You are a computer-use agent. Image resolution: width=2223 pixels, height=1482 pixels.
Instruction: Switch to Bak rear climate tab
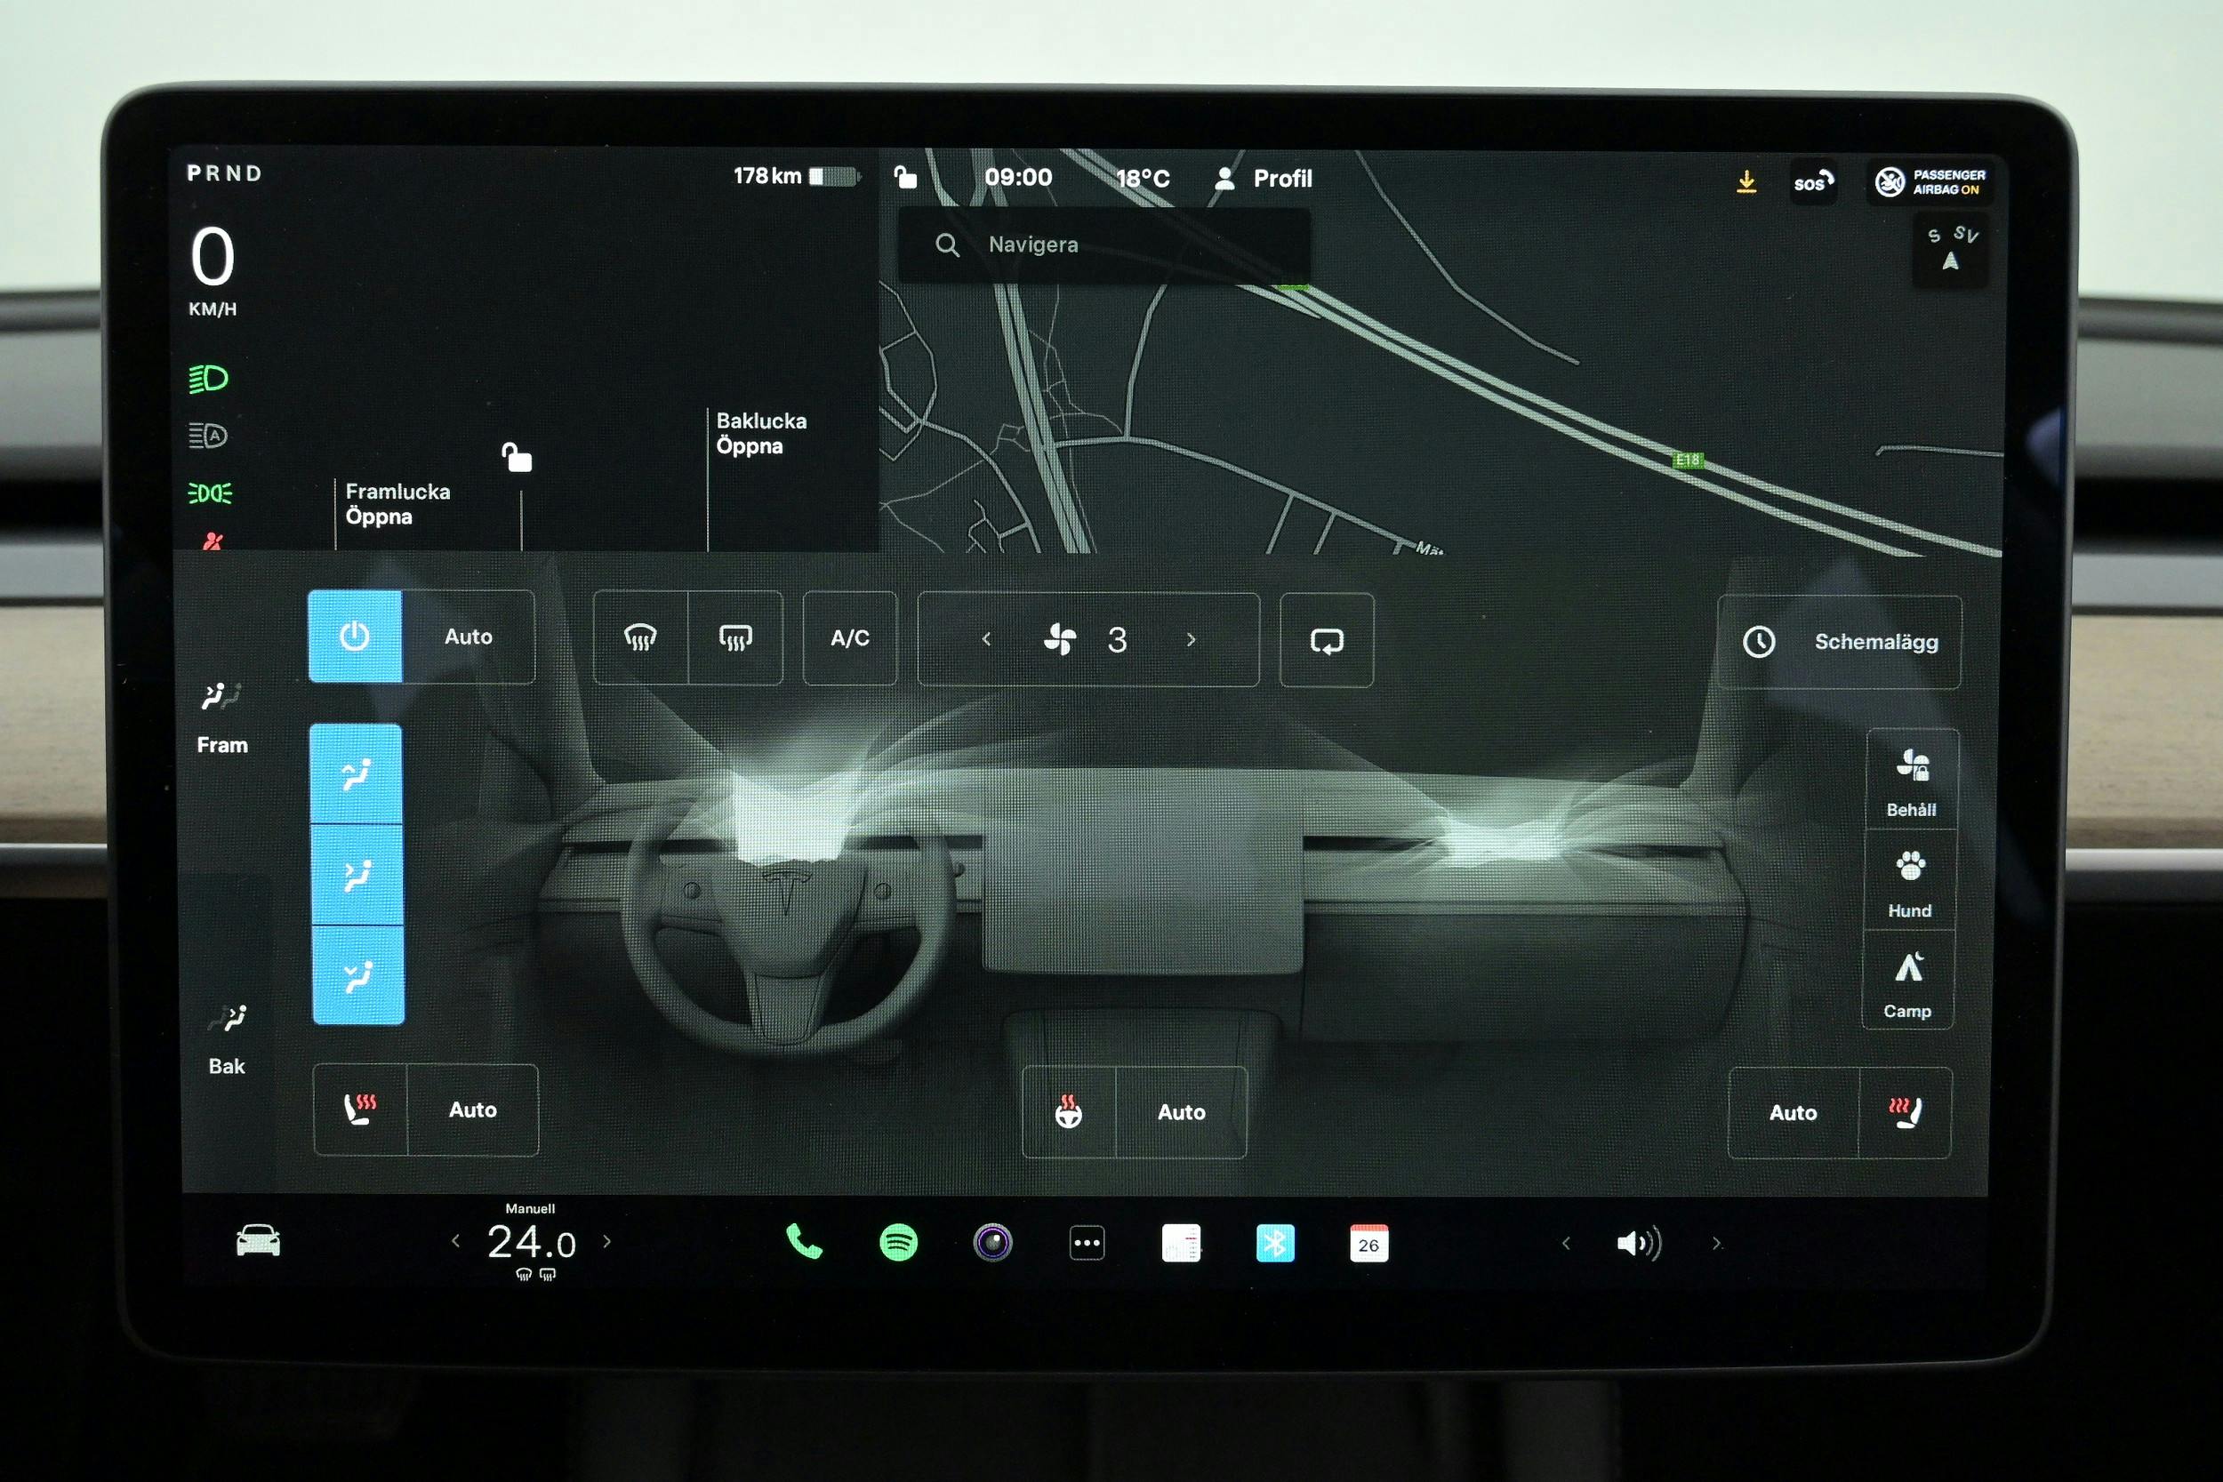tap(227, 1041)
